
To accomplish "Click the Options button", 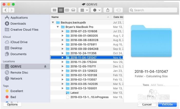I will (x=12, y=104).
